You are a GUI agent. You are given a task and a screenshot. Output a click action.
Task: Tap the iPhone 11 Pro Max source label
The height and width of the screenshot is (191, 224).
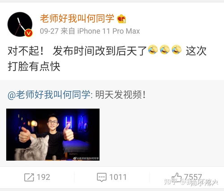[108, 31]
